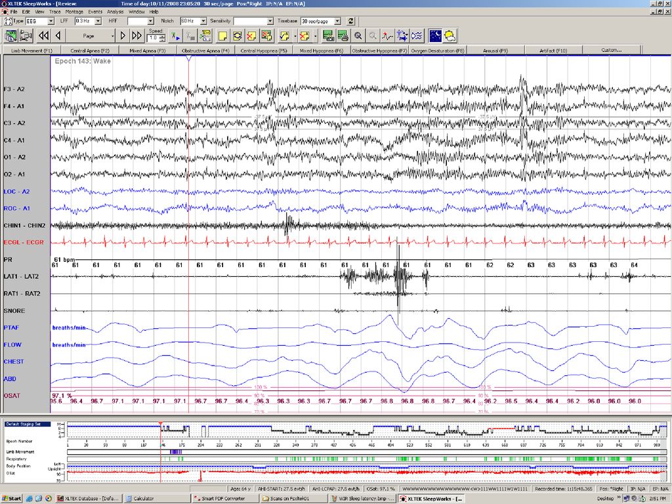Open the Notch dropdown showing 60 Hz
Viewport: 672px width, 504px height.
203,21
